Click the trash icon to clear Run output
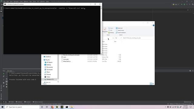The height and width of the screenshot is (109, 194). [7, 87]
